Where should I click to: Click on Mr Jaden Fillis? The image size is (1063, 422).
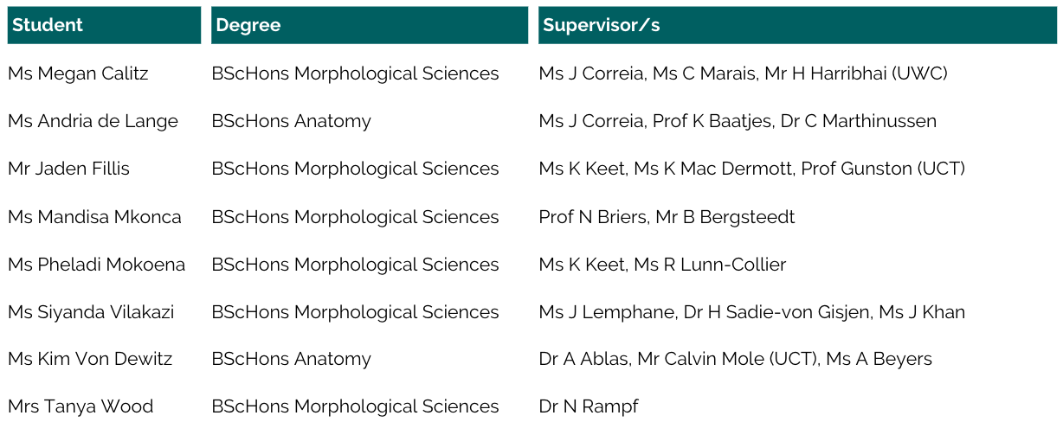pos(68,169)
